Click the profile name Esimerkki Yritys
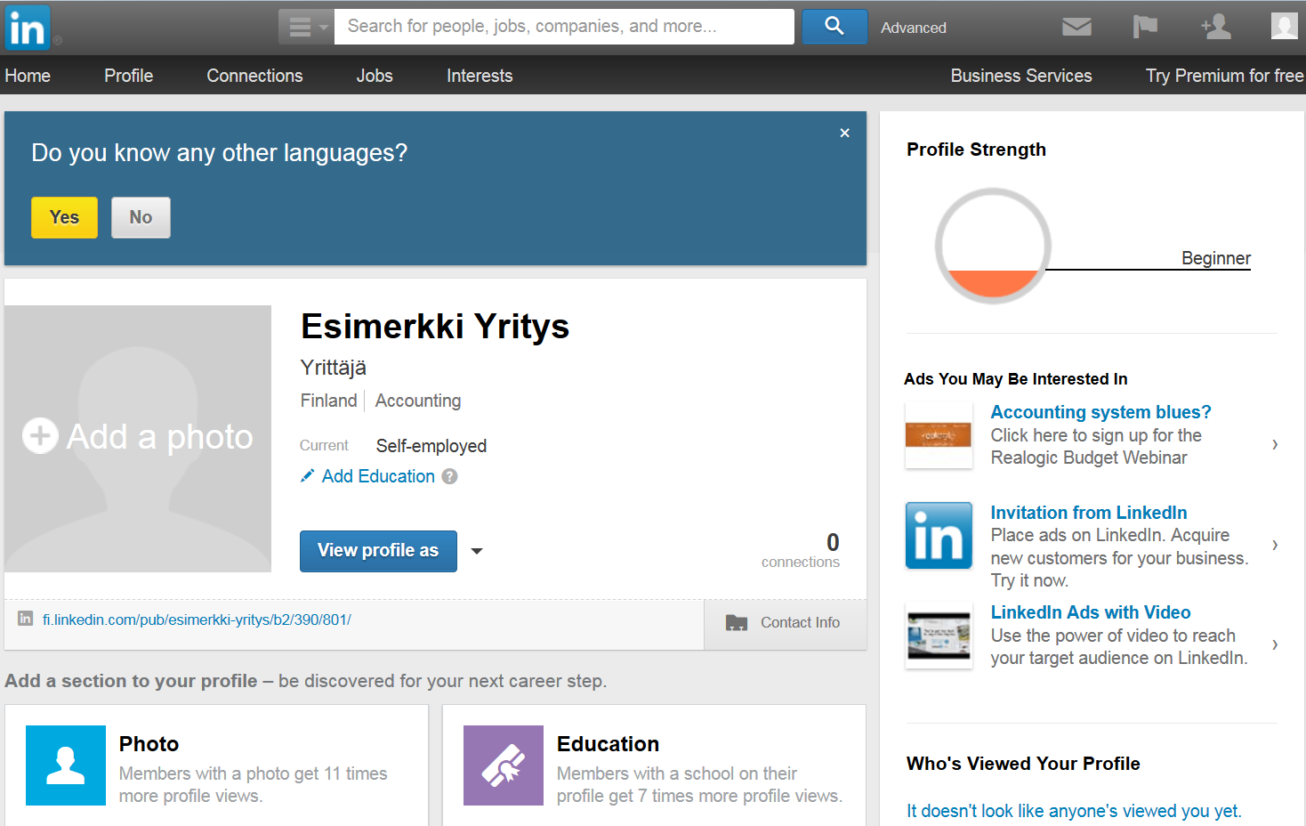The image size is (1306, 826). (435, 327)
